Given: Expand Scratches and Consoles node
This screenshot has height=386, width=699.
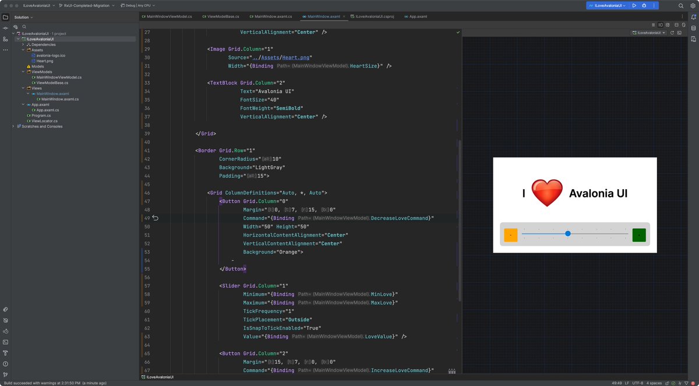Looking at the screenshot, I should coord(13,126).
